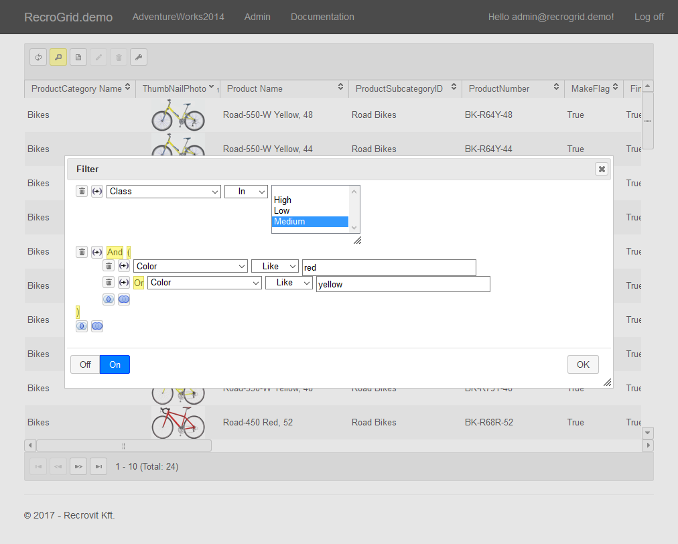678x544 pixels.
Task: Open the Documentation menu item
Action: click(x=322, y=17)
